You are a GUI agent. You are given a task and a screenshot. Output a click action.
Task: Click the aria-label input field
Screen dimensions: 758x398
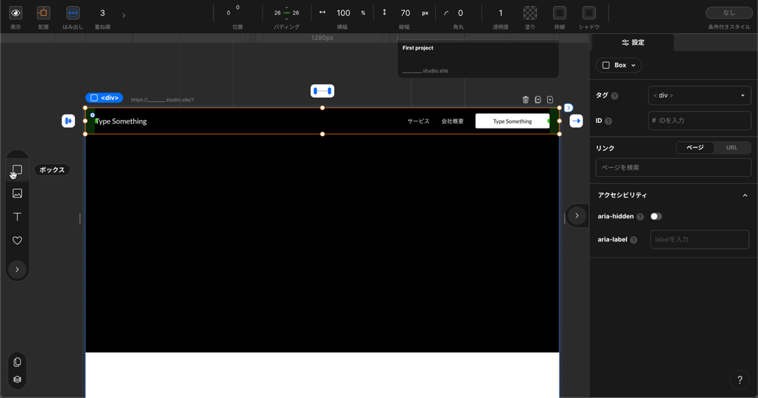point(700,239)
